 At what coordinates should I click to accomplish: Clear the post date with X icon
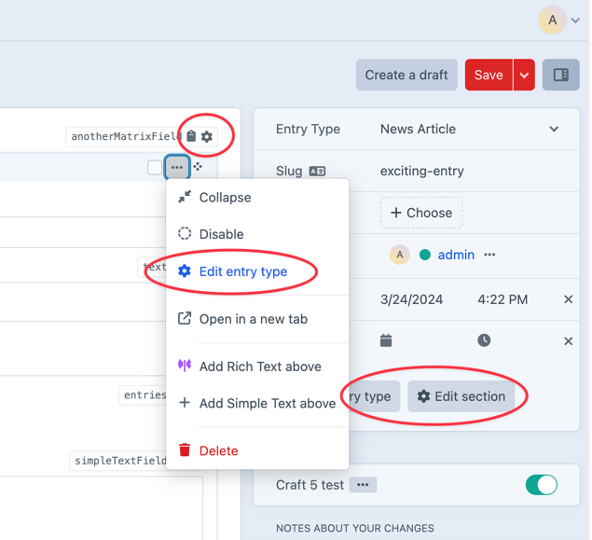click(x=568, y=299)
